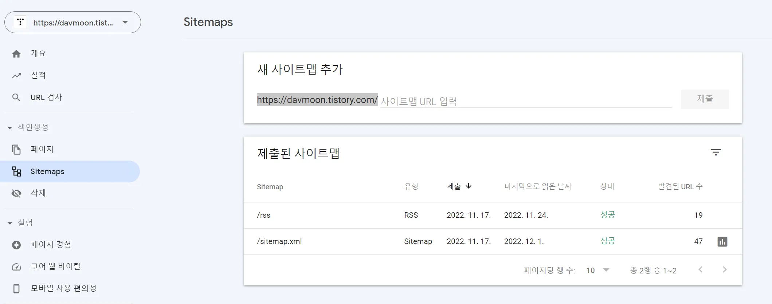This screenshot has width=772, height=304.
Task: Collapse the 색인생성 section
Action: (9, 128)
